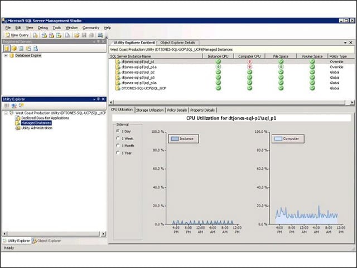Select Integration Services icon in Registered Servers
357x268 pixels.
(36, 49)
